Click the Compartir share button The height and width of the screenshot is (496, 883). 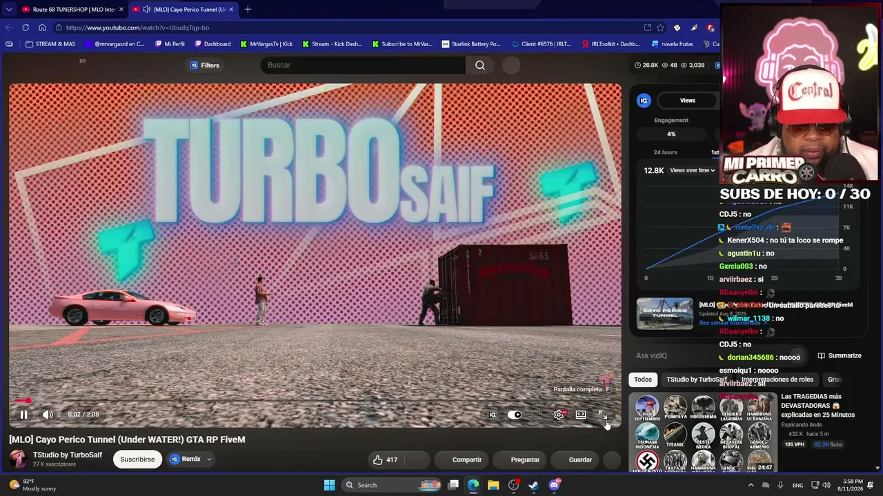click(x=467, y=459)
